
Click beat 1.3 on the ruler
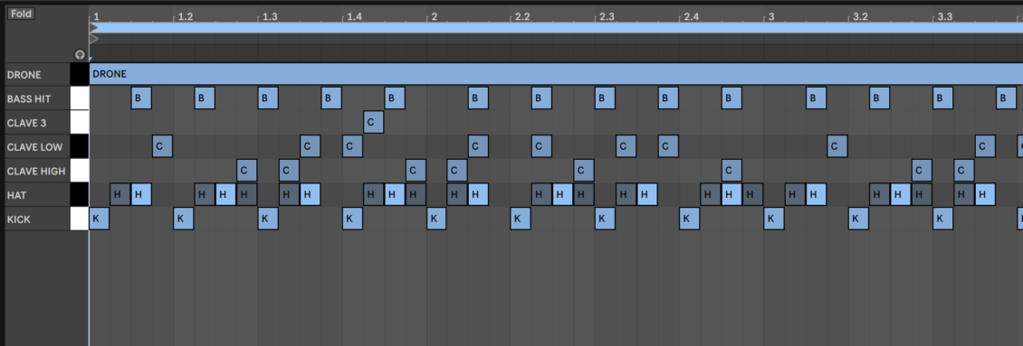270,16
